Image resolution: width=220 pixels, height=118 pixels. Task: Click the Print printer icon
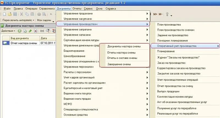click(x=39, y=14)
